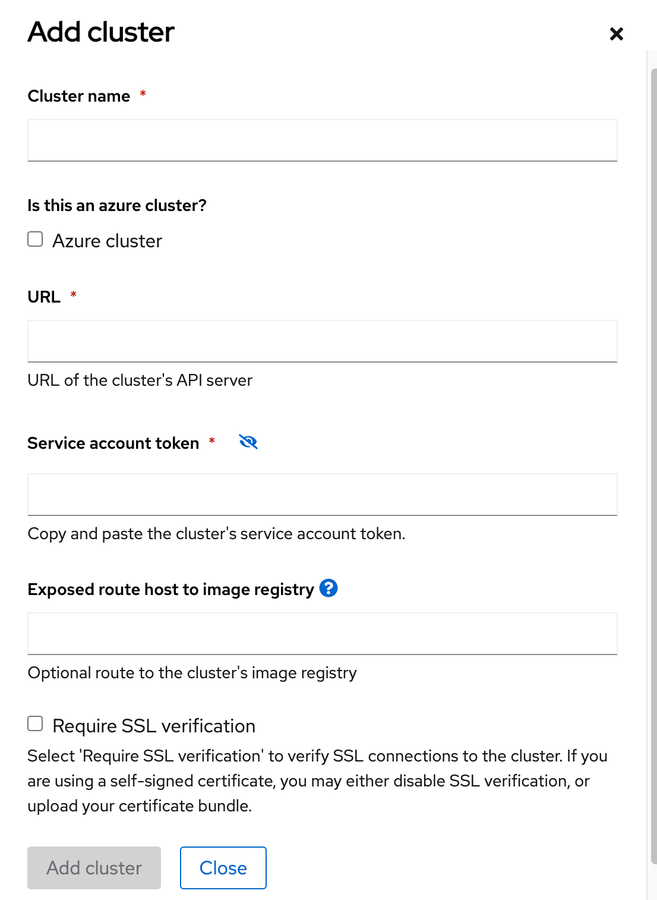Click the 'Add cluster' dialog heading
The width and height of the screenshot is (657, 900).
click(101, 32)
